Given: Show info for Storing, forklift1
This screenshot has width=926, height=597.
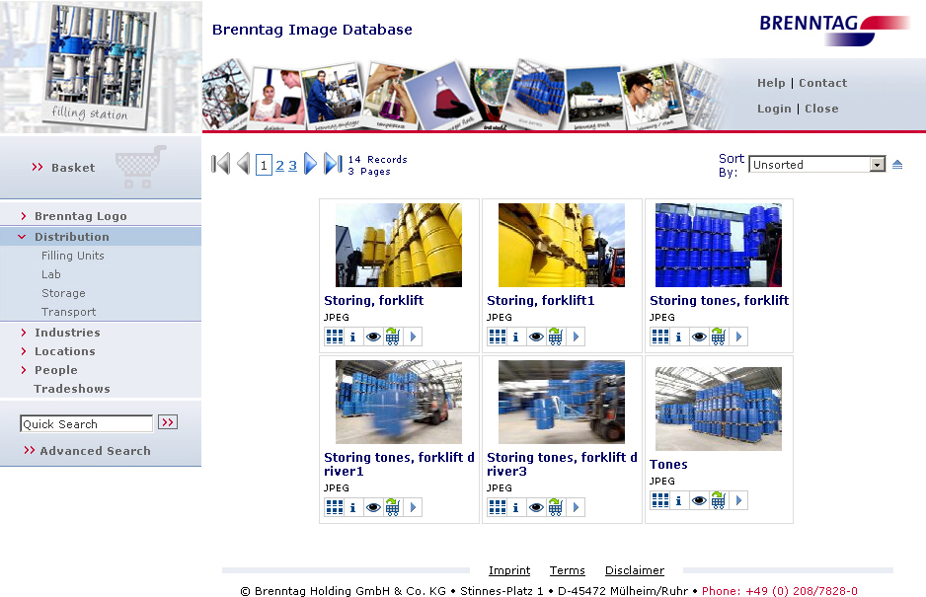Looking at the screenshot, I should point(516,336).
